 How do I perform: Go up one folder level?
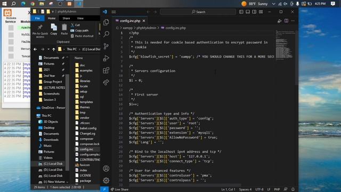tap(53, 50)
